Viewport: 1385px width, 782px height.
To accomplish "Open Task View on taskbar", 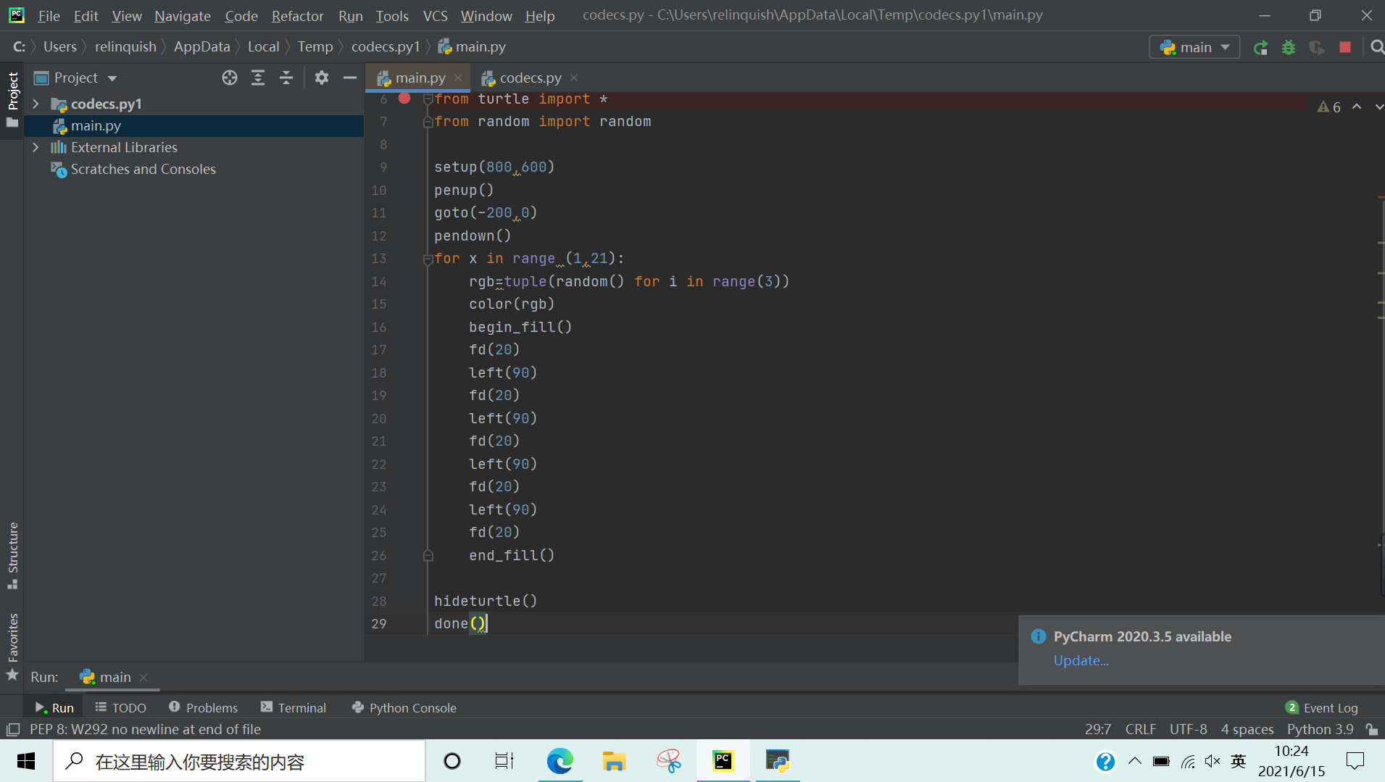I will pos(504,761).
